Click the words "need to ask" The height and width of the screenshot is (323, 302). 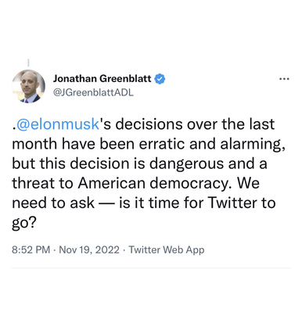point(53,203)
